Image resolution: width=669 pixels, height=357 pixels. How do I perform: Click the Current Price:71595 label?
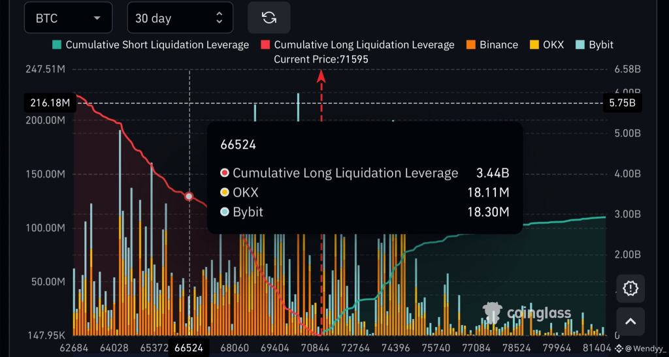321,59
